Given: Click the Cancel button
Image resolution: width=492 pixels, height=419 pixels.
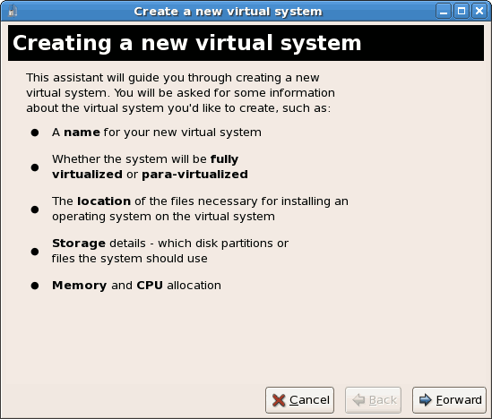Looking at the screenshot, I should (x=299, y=400).
